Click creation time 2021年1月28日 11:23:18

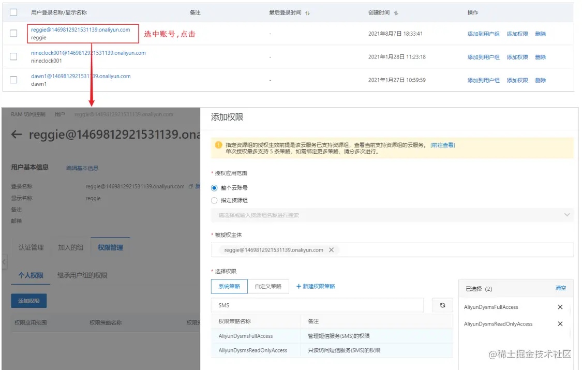(x=397, y=57)
